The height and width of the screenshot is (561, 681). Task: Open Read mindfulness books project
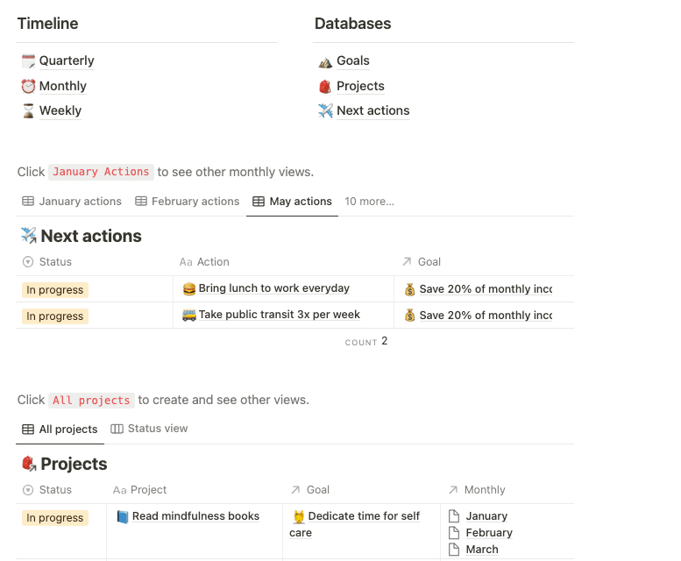click(x=195, y=516)
